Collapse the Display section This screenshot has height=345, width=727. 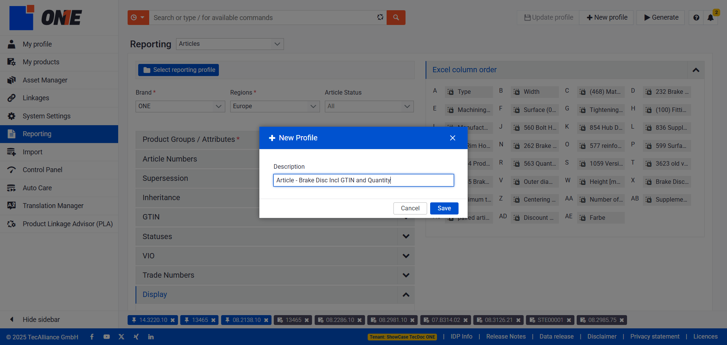click(406, 295)
